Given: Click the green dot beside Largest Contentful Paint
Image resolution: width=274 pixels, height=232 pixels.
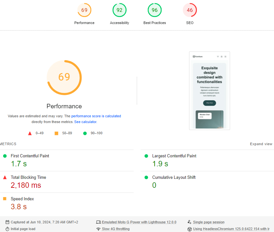Looking at the screenshot, I should 146,155.
